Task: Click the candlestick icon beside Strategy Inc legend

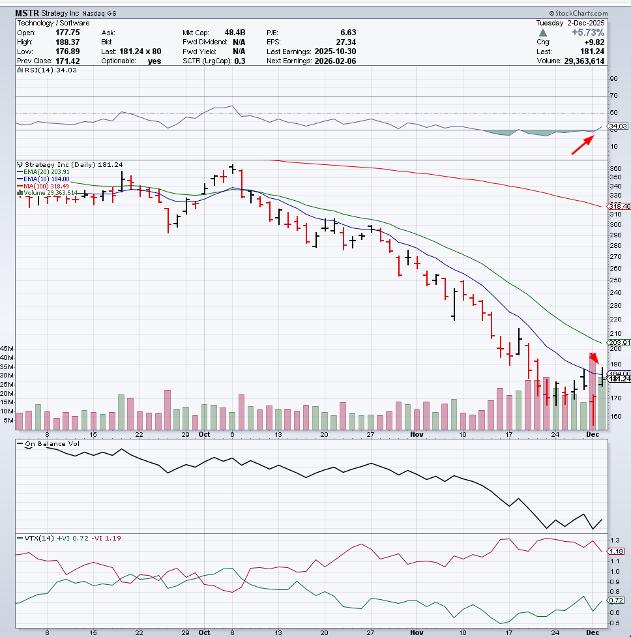Action: pyautogui.click(x=20, y=164)
